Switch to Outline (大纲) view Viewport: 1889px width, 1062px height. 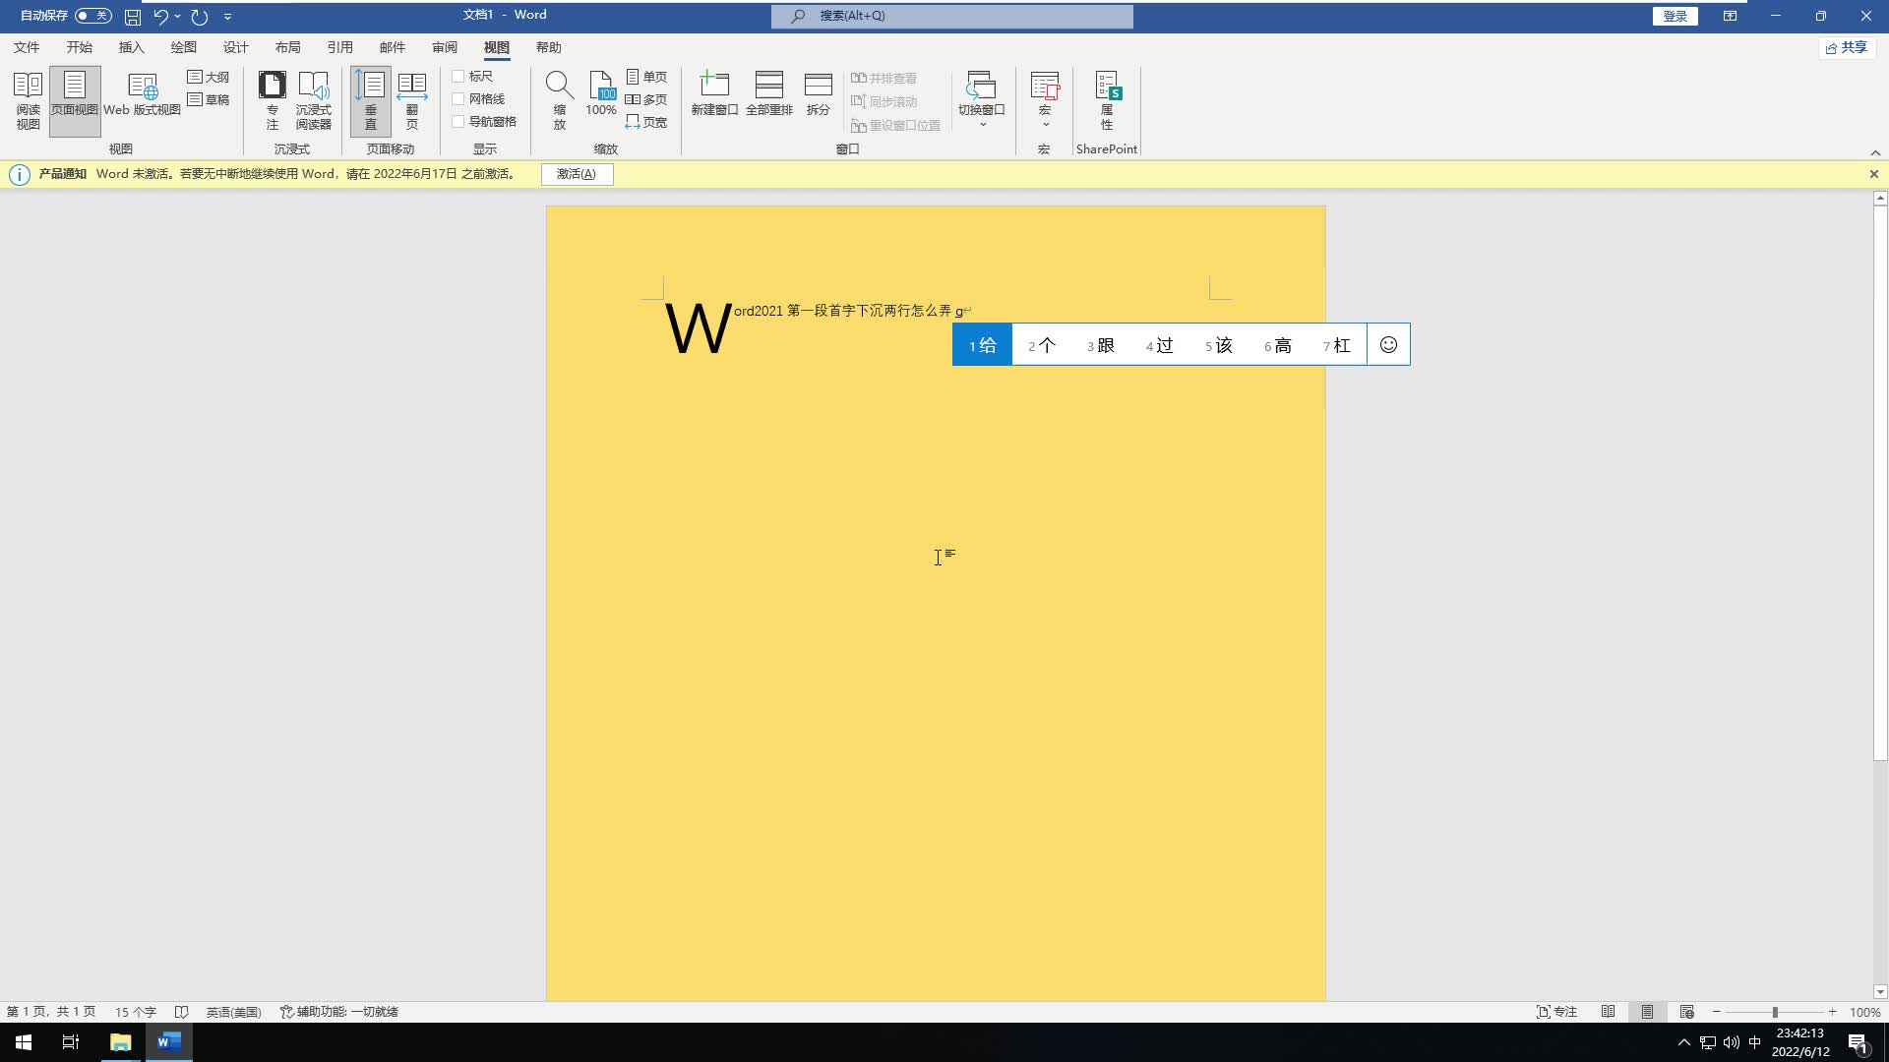tap(209, 77)
